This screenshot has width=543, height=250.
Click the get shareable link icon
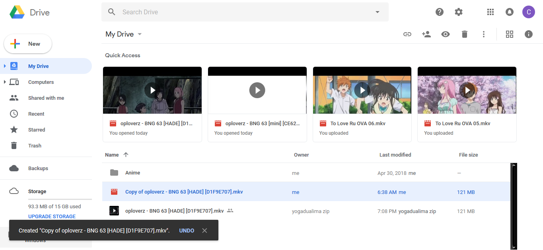coord(407,34)
